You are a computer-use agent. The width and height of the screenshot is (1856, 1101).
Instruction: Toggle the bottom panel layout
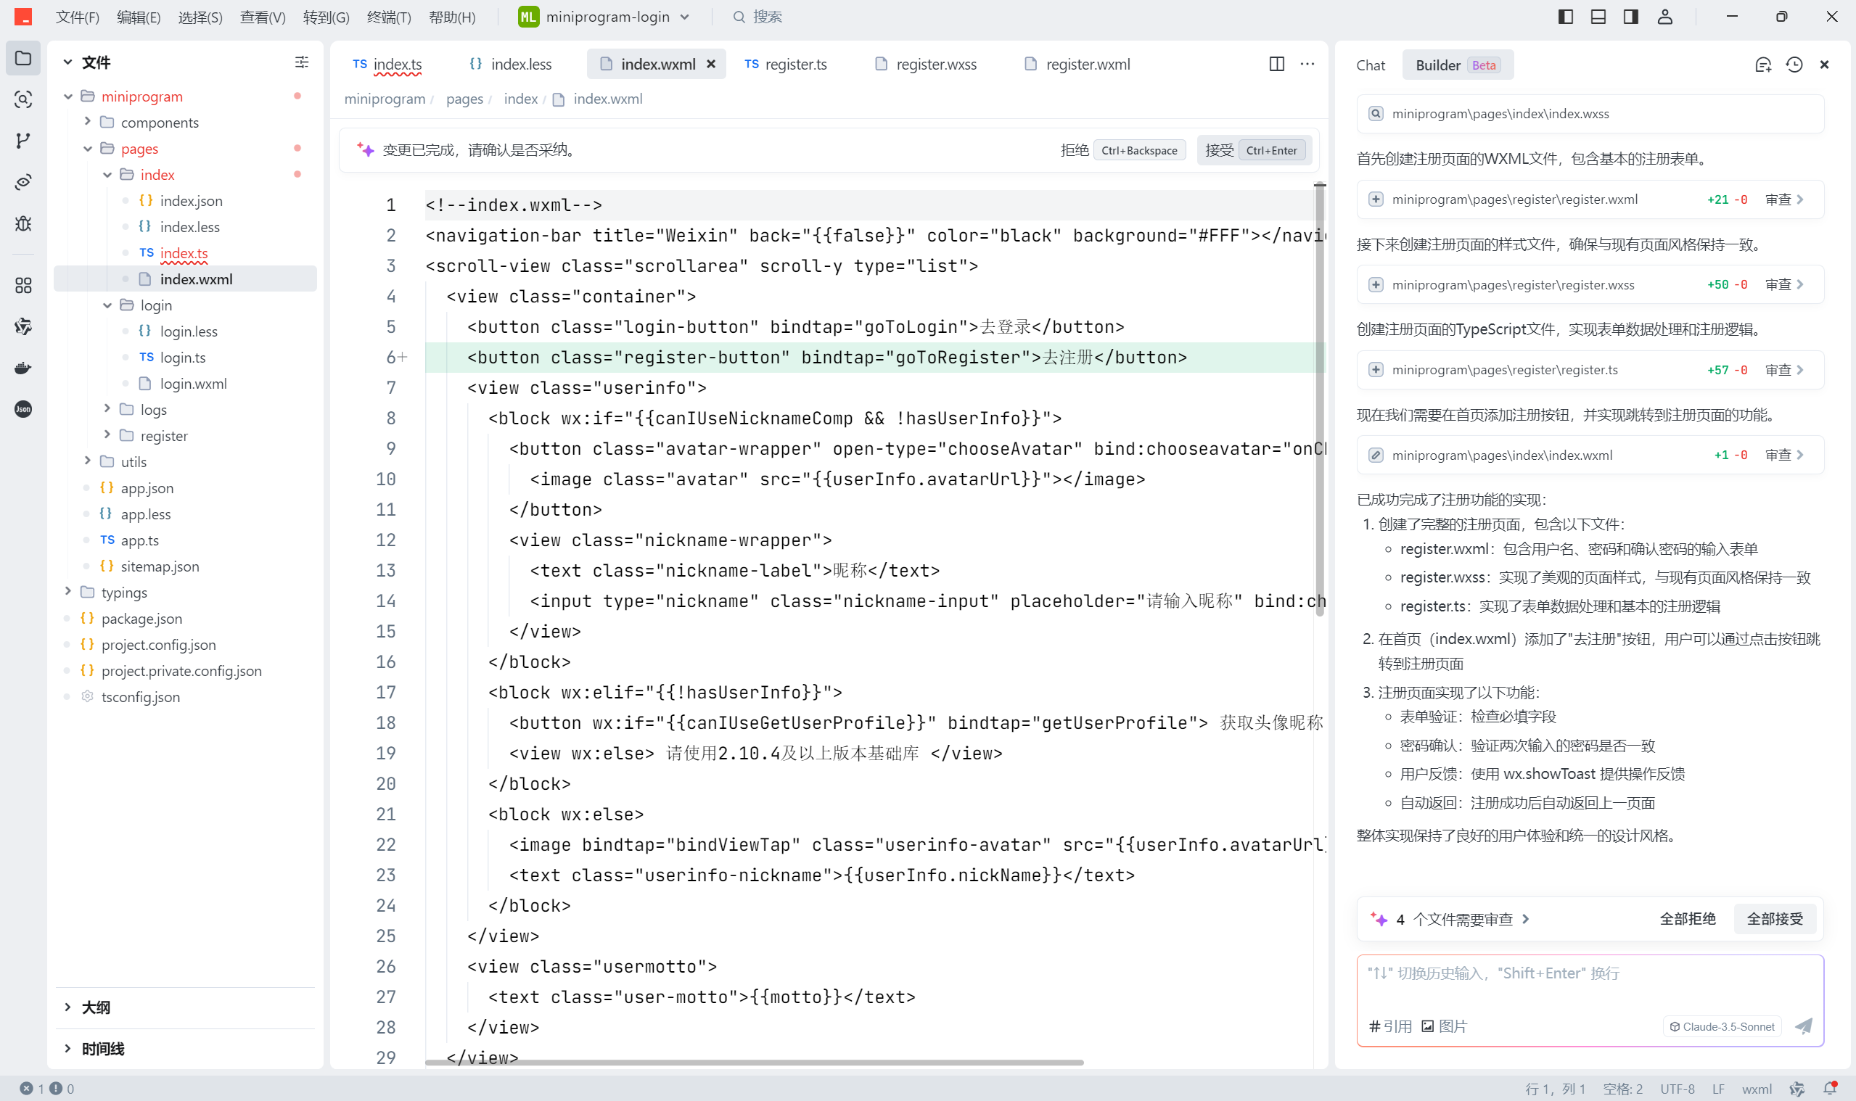tap(1598, 17)
